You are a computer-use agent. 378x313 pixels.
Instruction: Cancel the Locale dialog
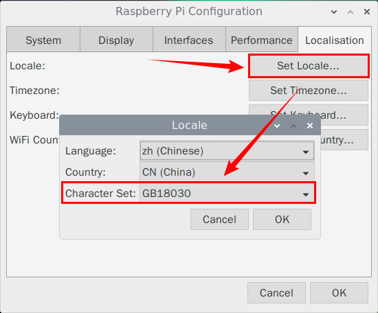219,220
